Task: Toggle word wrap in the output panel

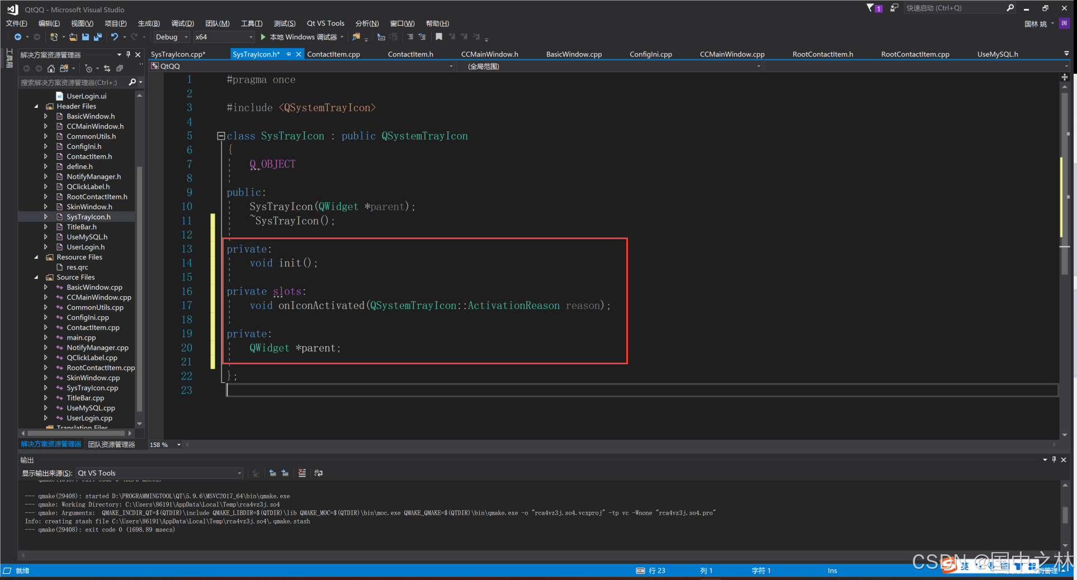Action: click(x=318, y=473)
